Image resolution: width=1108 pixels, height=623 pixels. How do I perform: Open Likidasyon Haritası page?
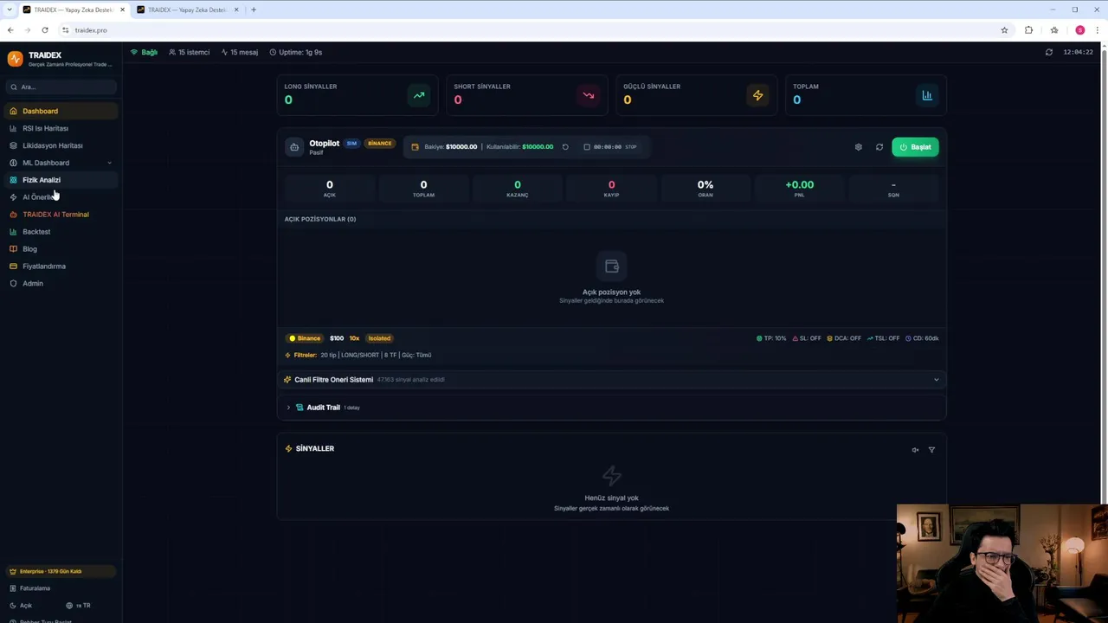[61, 145]
